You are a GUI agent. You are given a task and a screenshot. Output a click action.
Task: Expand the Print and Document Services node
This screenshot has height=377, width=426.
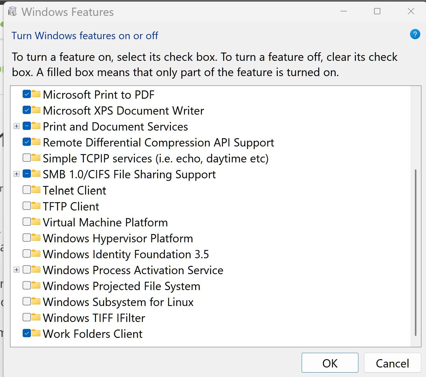coord(17,126)
